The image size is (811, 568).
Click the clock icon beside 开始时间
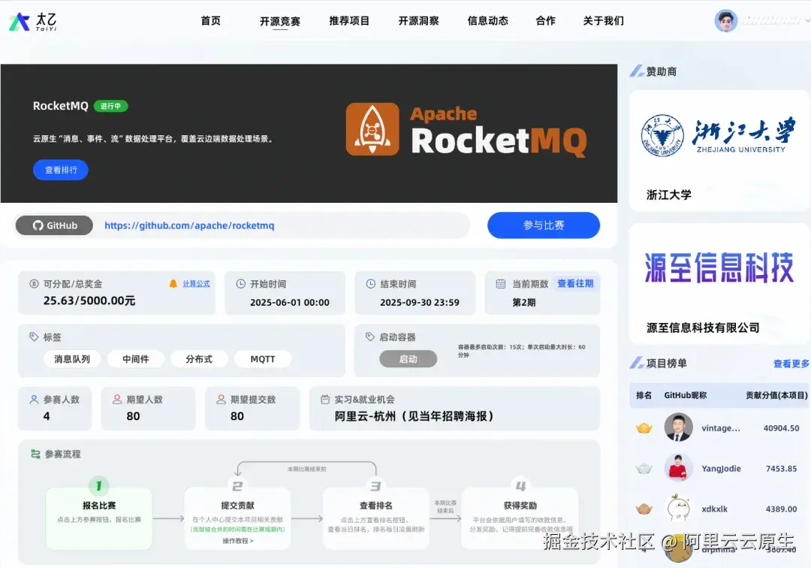tap(240, 283)
